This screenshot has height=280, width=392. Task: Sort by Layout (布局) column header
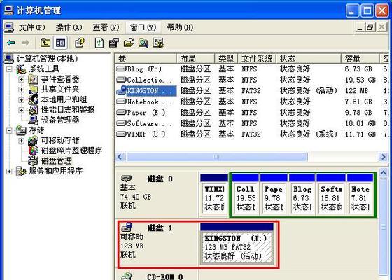(x=195, y=59)
